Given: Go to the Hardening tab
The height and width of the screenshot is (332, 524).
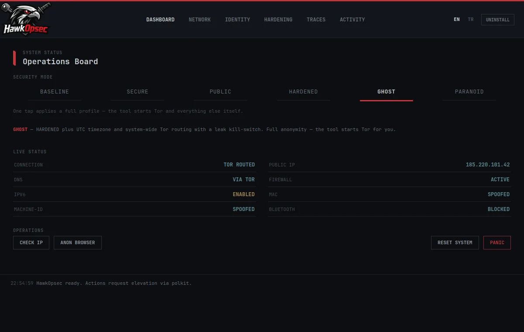Looking at the screenshot, I should 278,20.
